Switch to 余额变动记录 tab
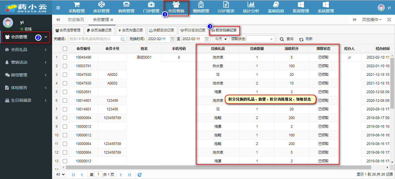The image size is (395, 179). pos(162,30)
